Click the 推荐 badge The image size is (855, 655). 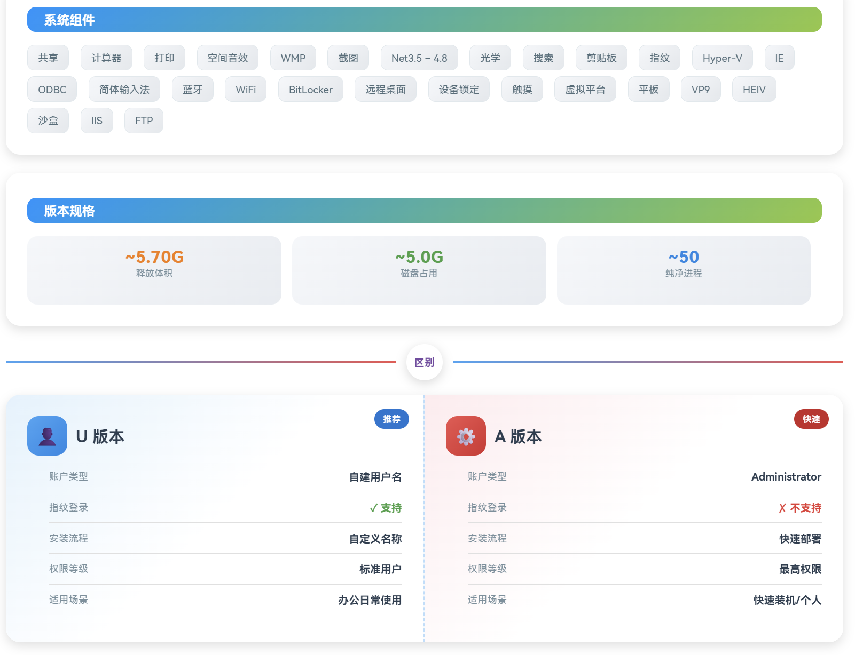[x=391, y=419]
